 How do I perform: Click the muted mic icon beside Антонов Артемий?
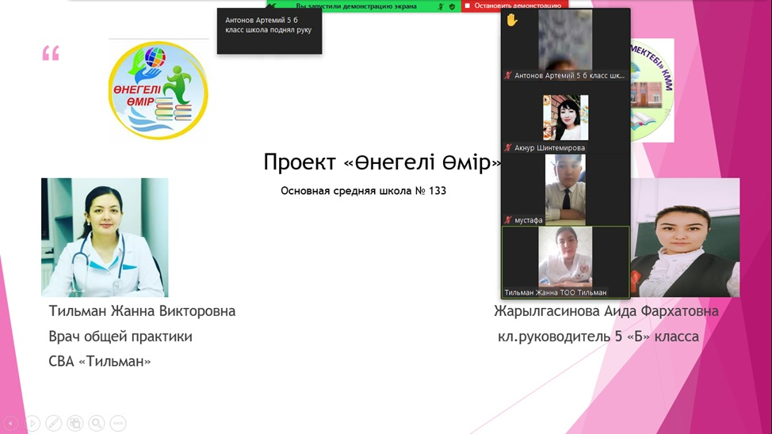tap(509, 76)
